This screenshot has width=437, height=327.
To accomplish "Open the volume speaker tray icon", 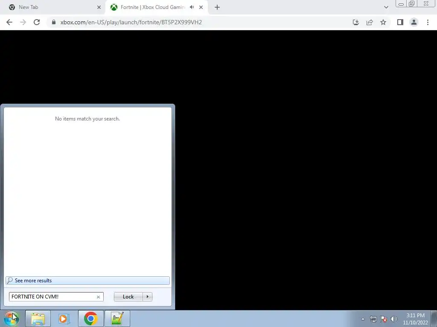I will click(394, 319).
